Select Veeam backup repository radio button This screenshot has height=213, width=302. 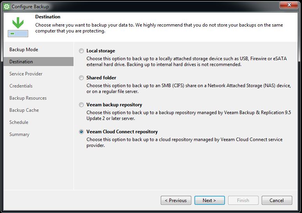coord(81,105)
